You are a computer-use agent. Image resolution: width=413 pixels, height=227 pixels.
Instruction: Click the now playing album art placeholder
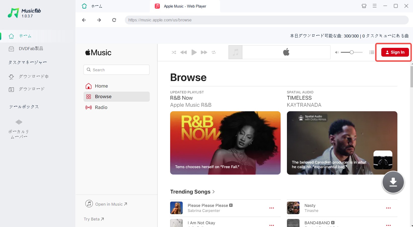coord(235,52)
